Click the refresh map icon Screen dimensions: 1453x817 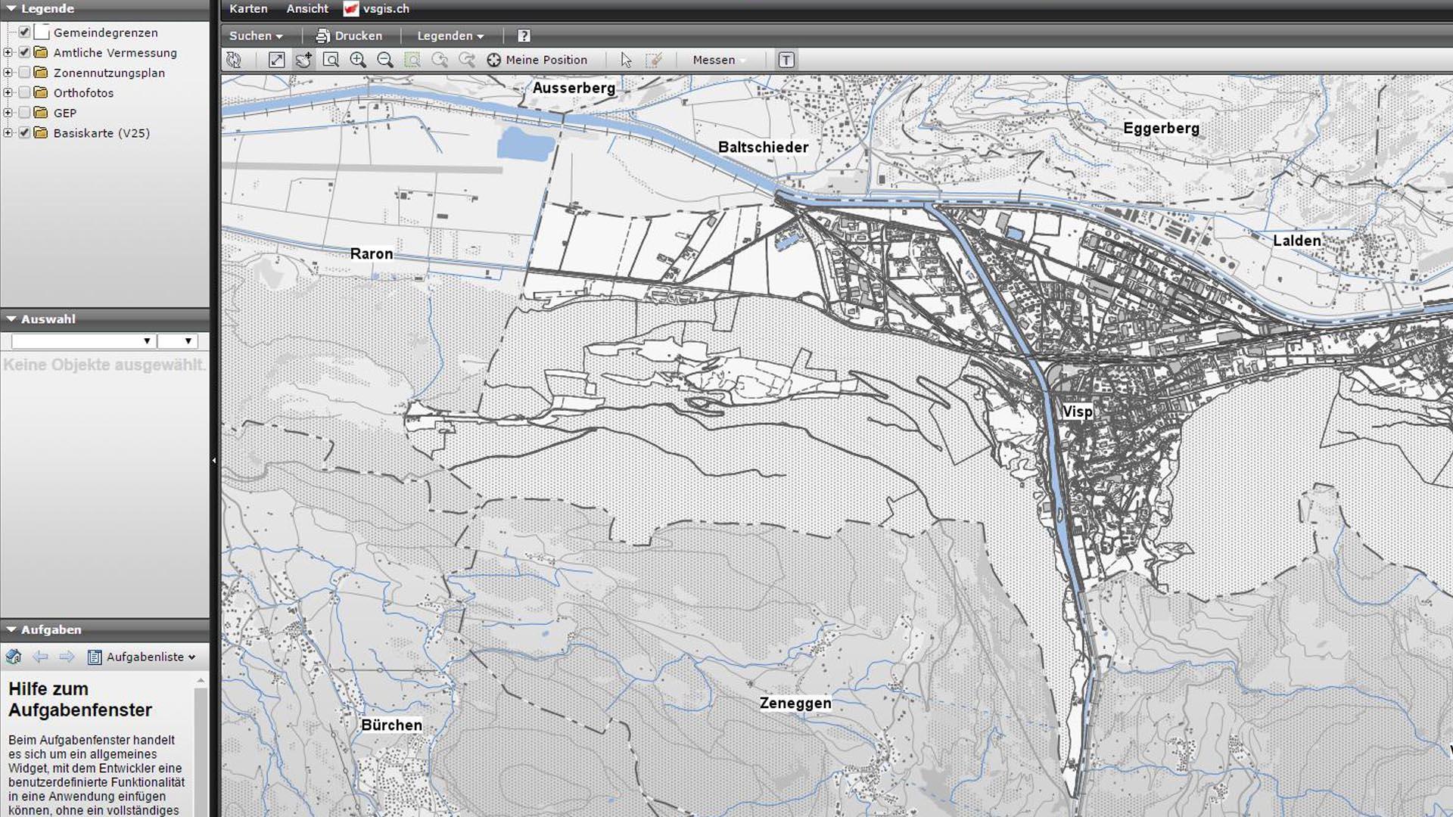click(235, 59)
